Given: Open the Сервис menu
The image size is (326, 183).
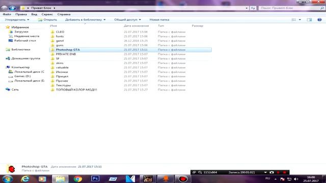Looking at the screenshot, I should [47, 14].
